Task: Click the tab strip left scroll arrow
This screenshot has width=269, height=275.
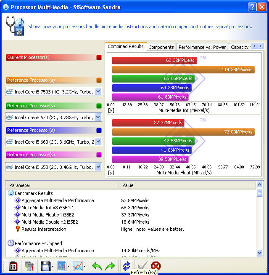Action: coord(254,46)
